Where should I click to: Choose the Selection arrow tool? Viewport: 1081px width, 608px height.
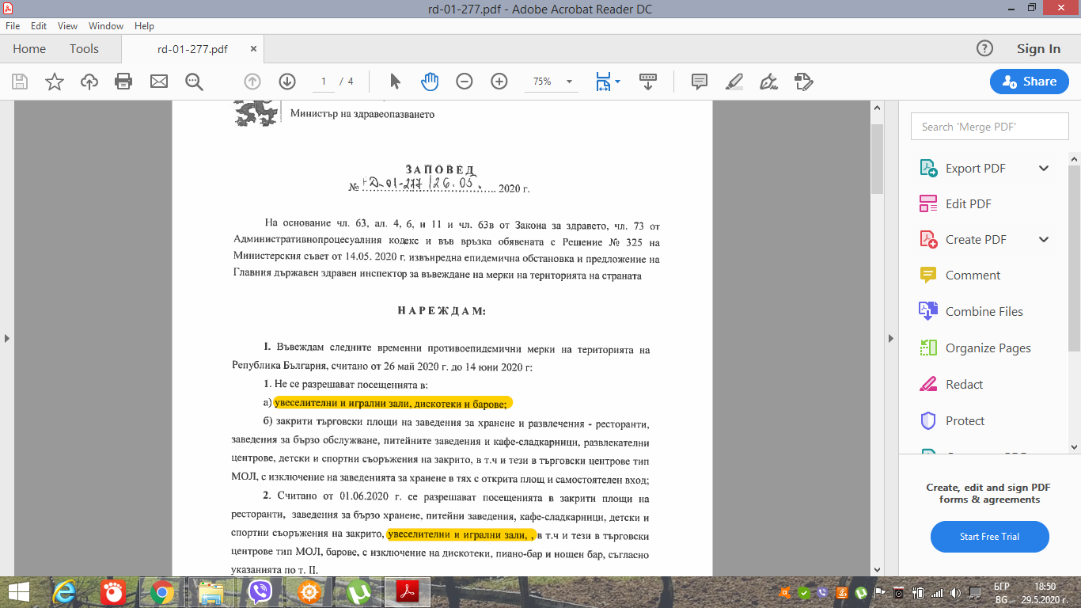point(396,82)
